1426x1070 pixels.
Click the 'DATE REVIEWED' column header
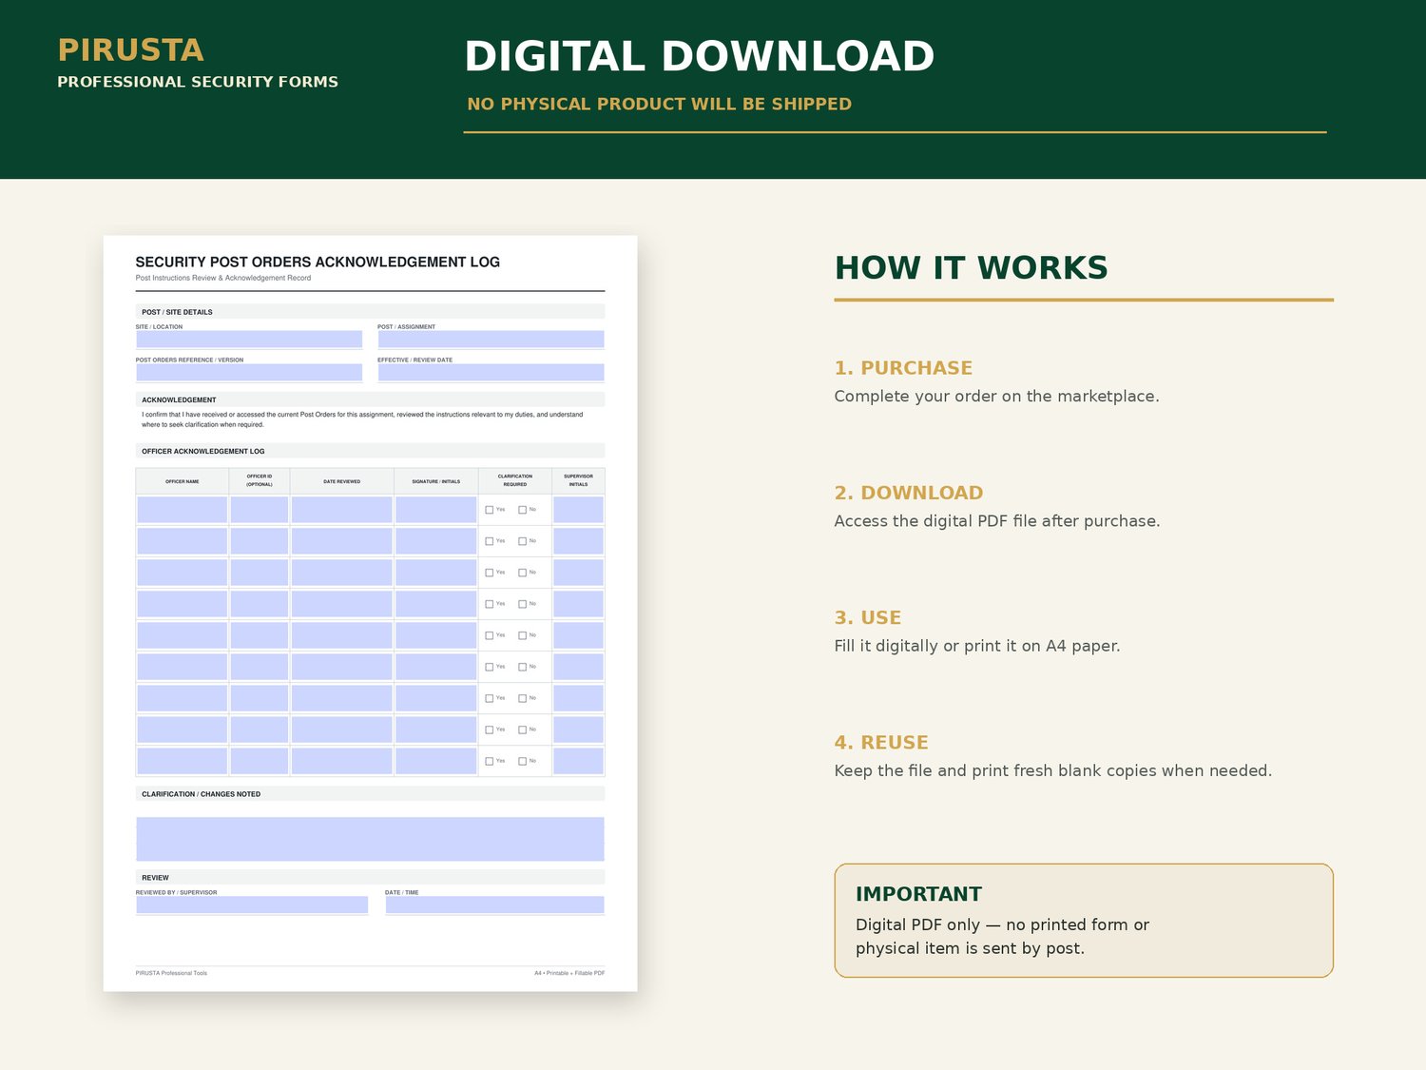[x=341, y=481]
